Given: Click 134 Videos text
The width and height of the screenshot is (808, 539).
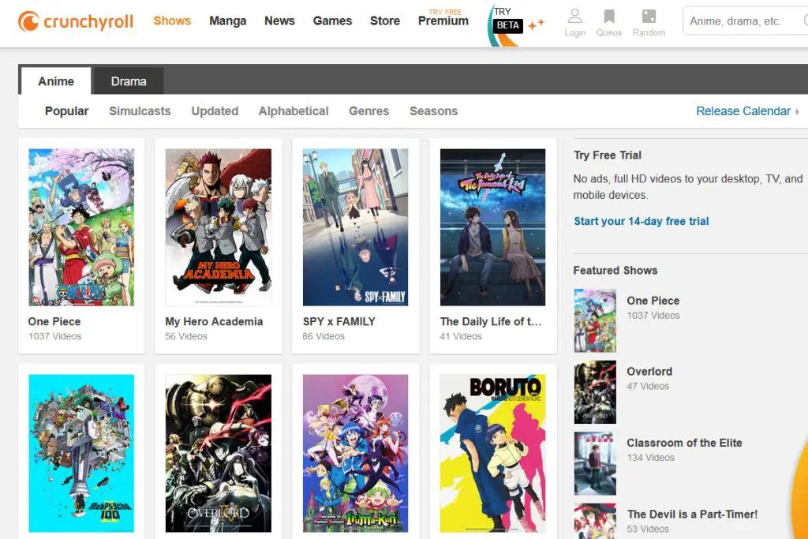Looking at the screenshot, I should tap(650, 458).
